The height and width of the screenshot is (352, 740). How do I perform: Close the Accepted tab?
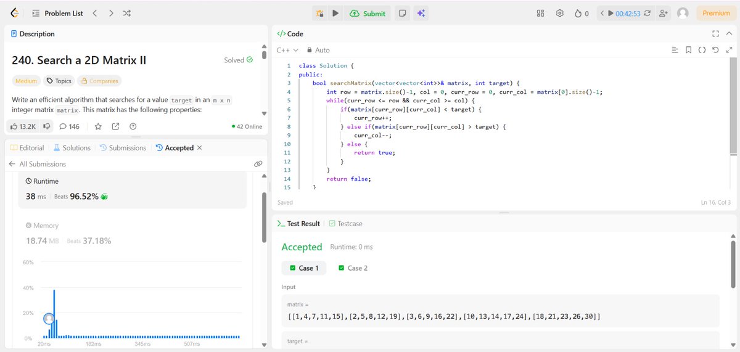[x=199, y=148]
